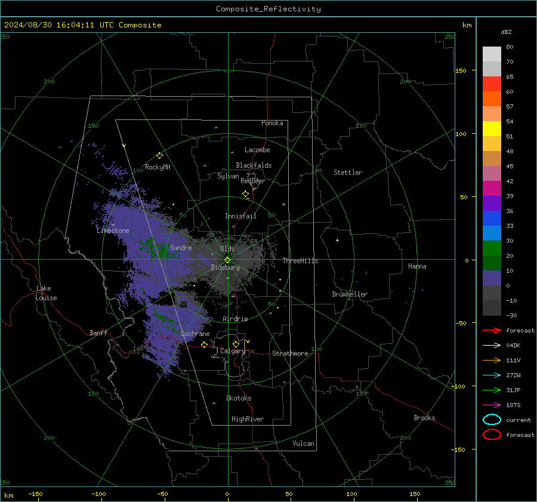Click the red forecast ellipse icon
537x502 pixels.
(492, 435)
